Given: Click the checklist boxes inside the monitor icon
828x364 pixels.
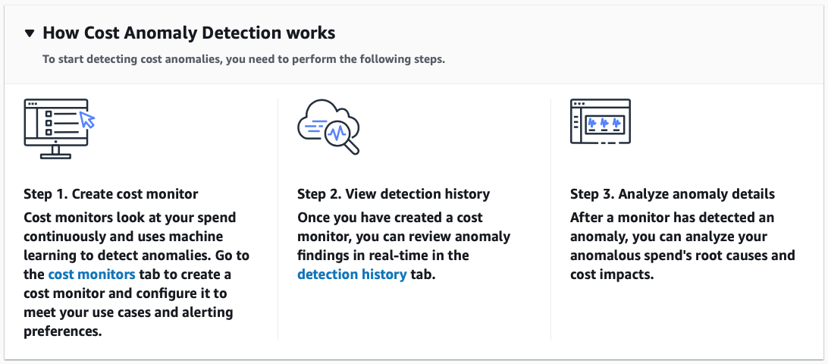Looking at the screenshot, I should (x=49, y=122).
